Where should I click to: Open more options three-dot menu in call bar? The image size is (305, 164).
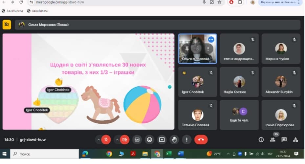pyautogui.click(x=186, y=140)
